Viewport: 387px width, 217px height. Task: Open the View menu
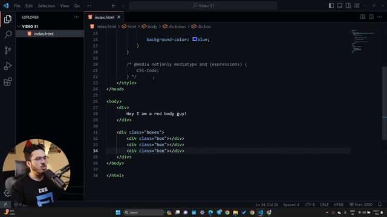(65, 5)
